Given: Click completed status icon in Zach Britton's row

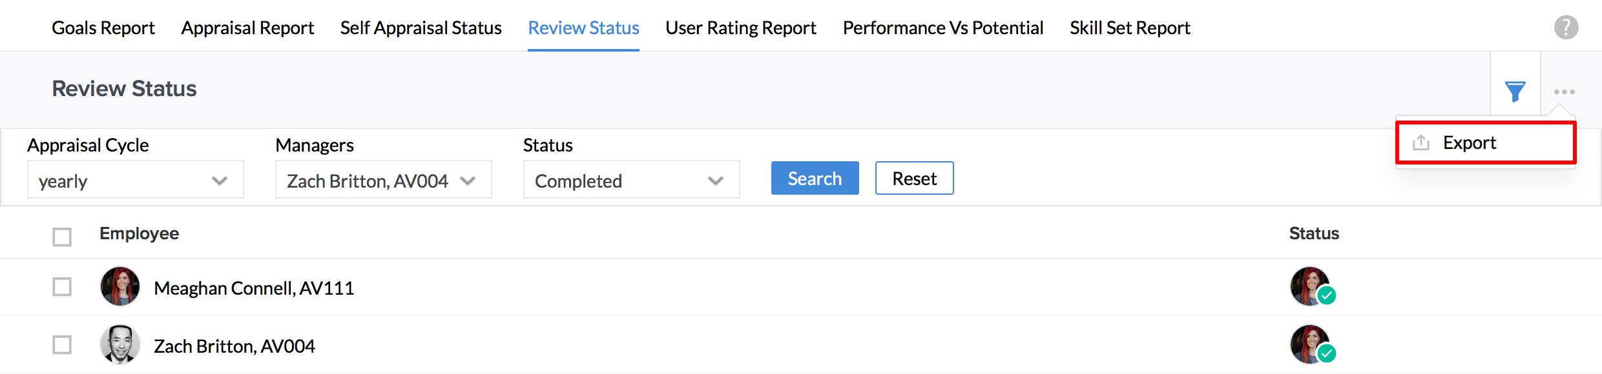Looking at the screenshot, I should 1312,345.
